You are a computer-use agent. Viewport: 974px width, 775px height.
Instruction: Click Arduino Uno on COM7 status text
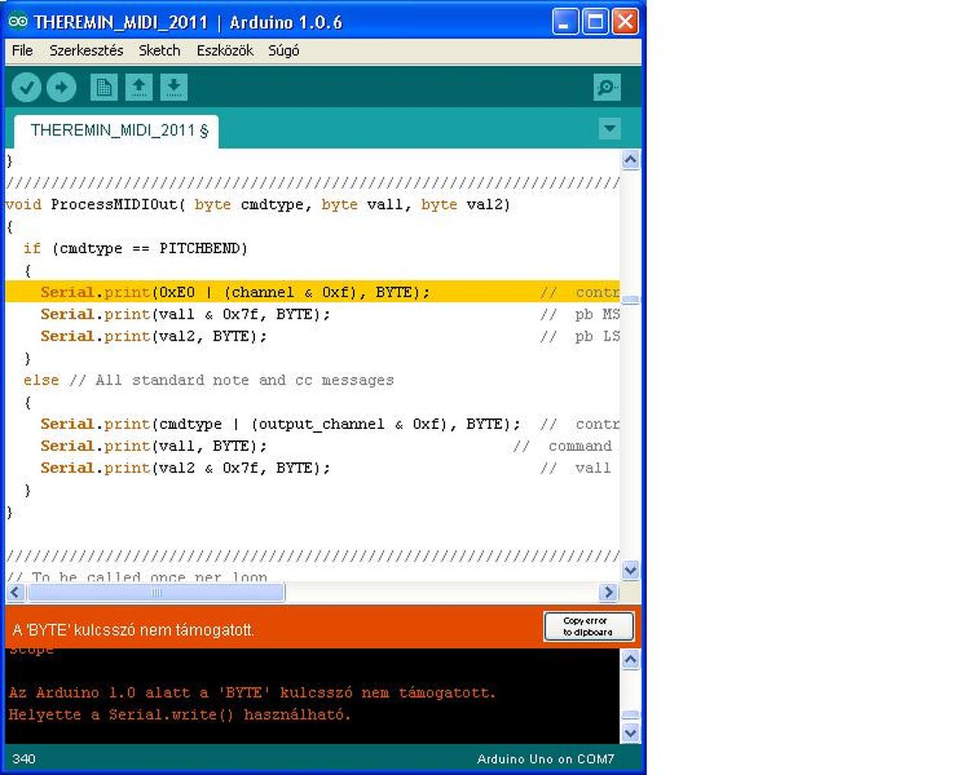[x=545, y=759]
